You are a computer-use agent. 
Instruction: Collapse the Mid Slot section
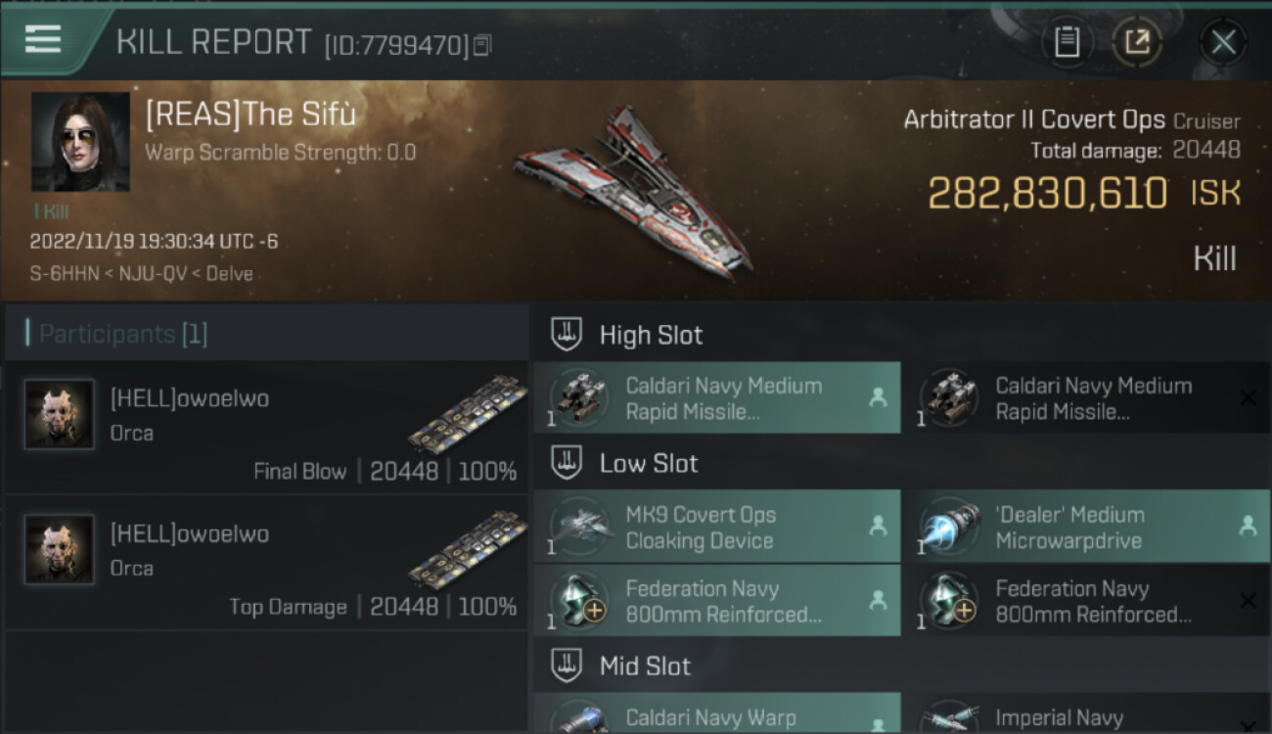pos(567,666)
